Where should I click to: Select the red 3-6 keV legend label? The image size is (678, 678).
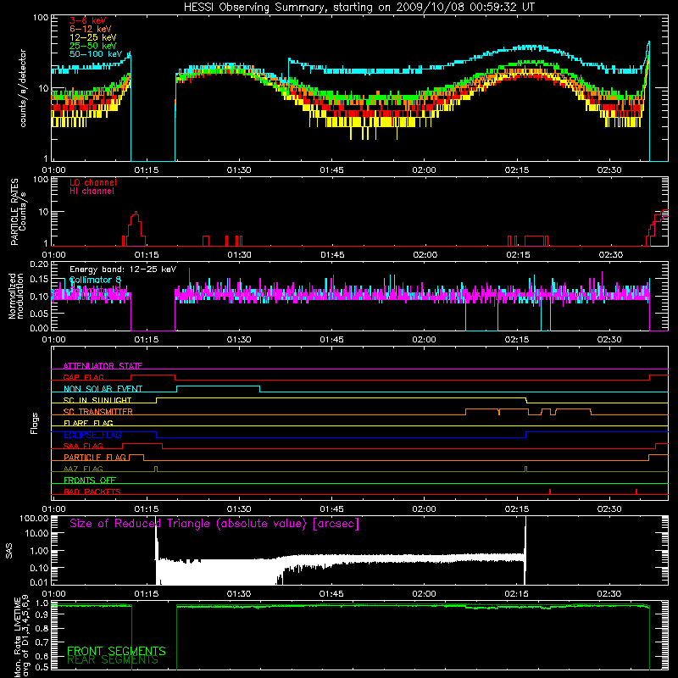click(88, 20)
